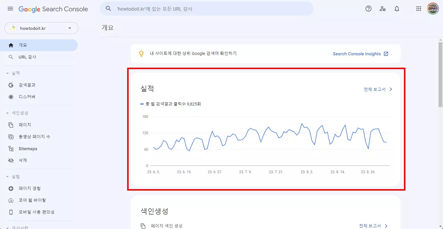Open user and permissions settings icon

[x=383, y=9]
